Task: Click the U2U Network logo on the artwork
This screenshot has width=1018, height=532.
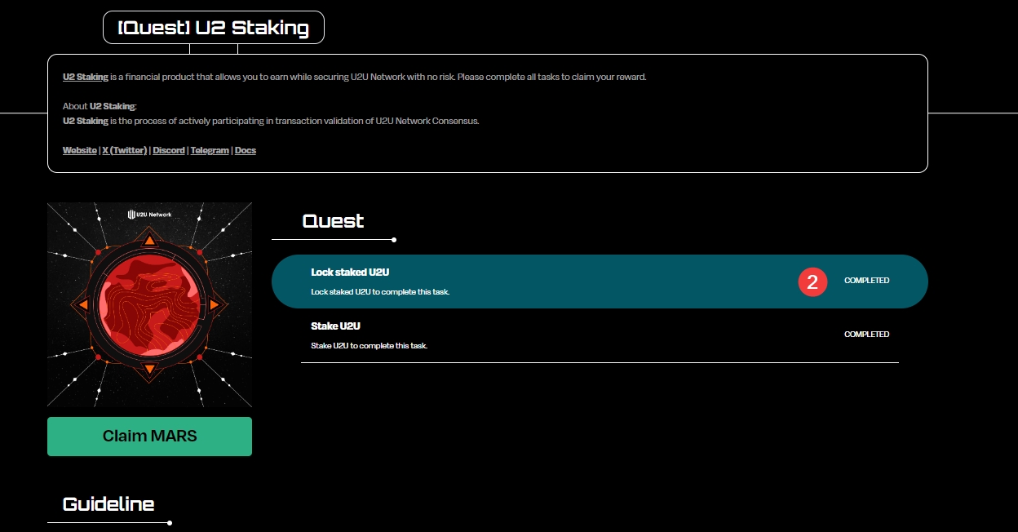Action: [149, 215]
